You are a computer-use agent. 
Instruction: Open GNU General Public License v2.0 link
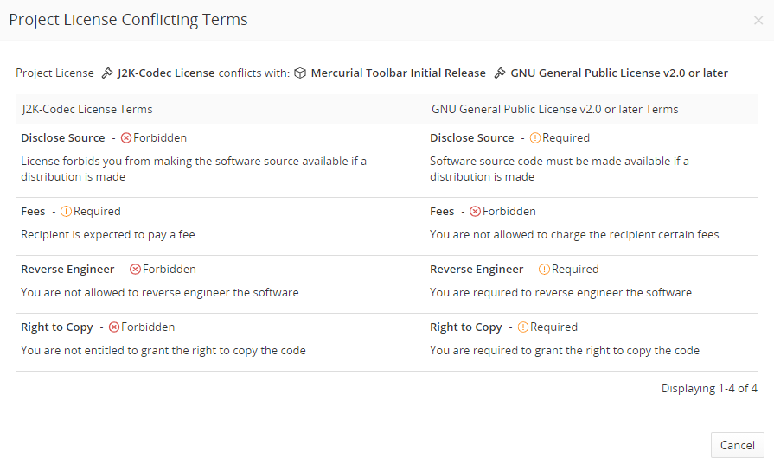[x=619, y=73]
